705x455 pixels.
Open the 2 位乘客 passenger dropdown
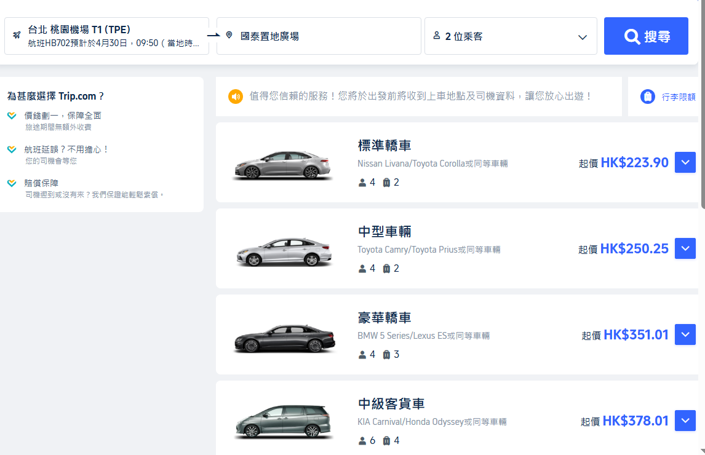tap(511, 36)
